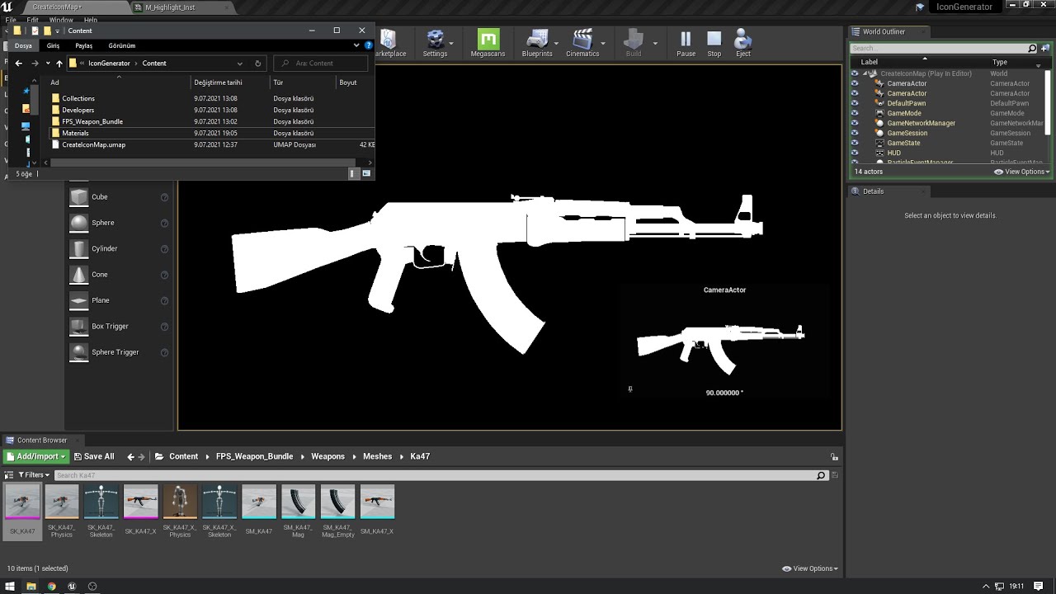The image size is (1056, 594).
Task: Open help for the Cone actor
Action: pyautogui.click(x=164, y=275)
